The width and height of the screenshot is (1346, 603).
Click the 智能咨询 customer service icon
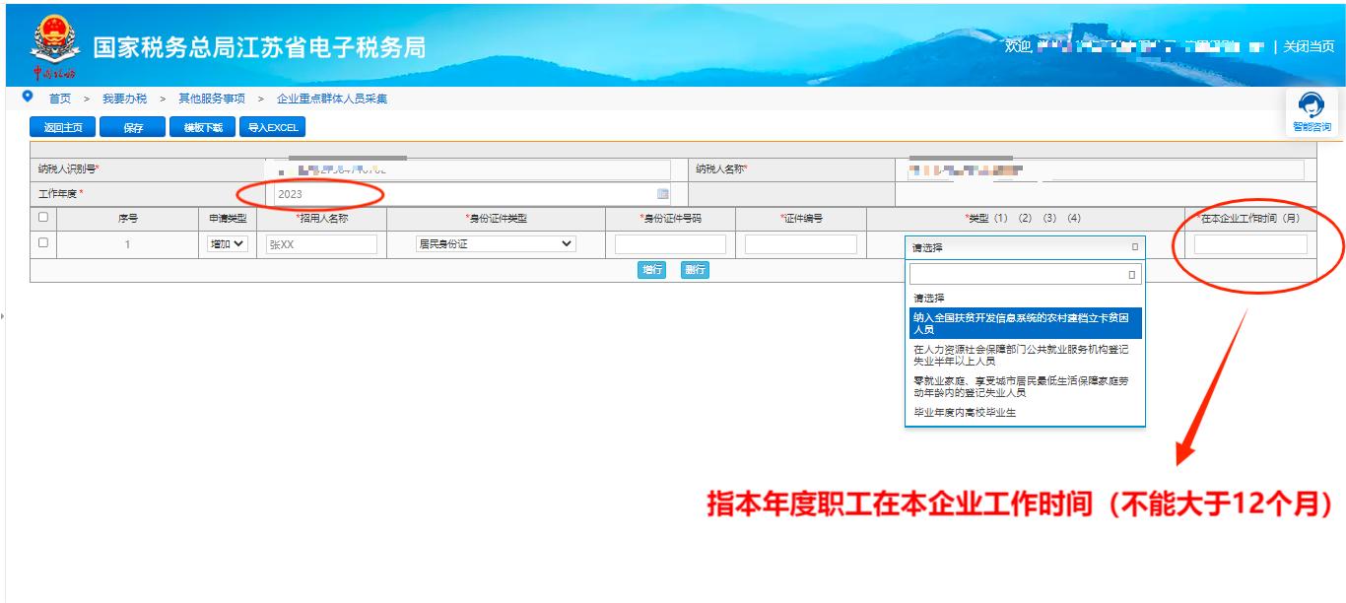tap(1311, 111)
